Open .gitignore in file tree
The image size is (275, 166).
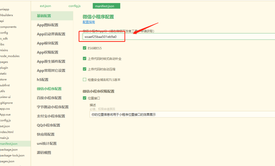[6, 103]
